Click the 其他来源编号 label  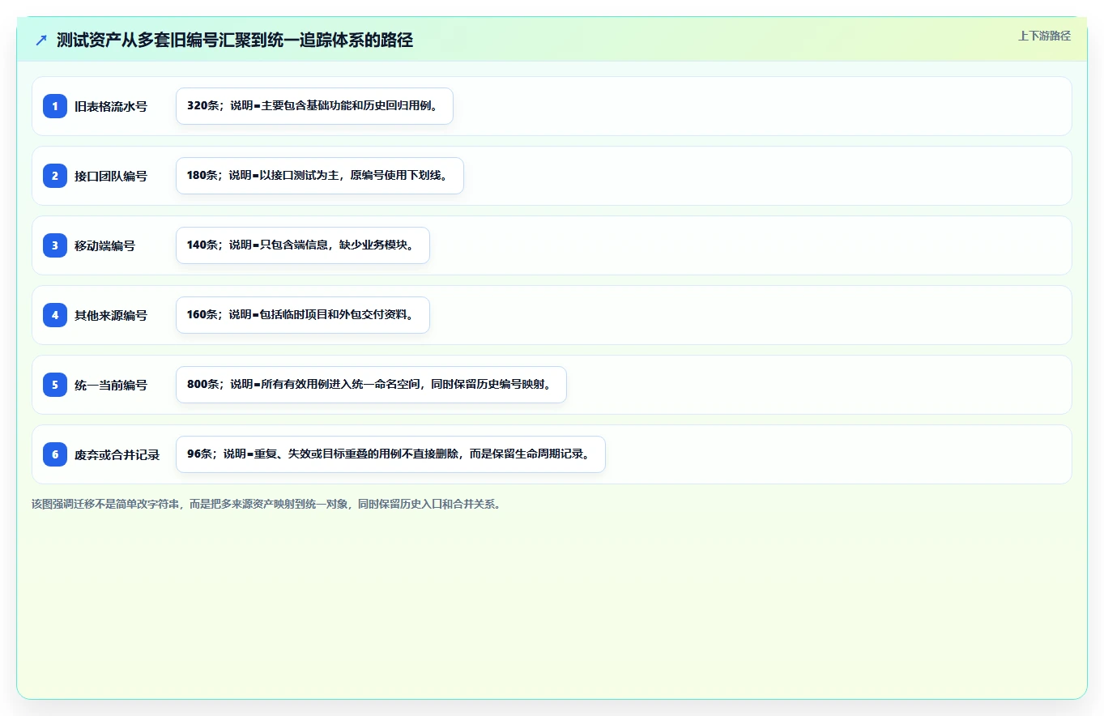[111, 315]
